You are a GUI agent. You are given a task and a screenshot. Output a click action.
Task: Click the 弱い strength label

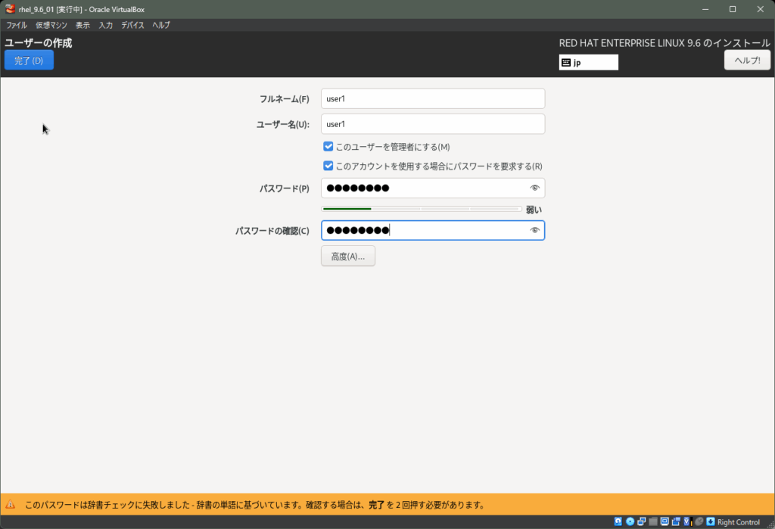point(534,210)
